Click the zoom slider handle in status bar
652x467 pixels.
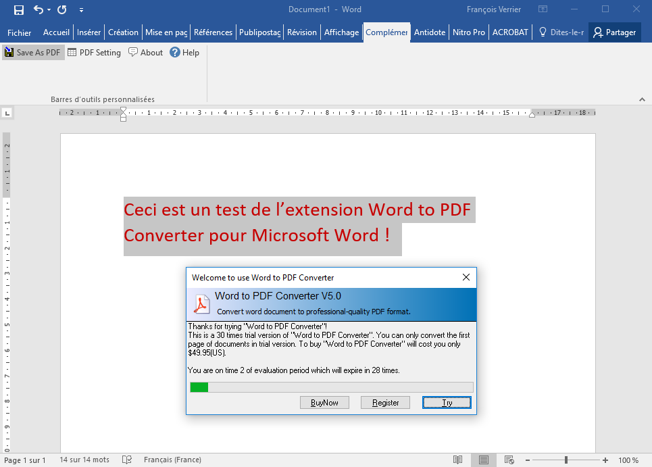(x=566, y=460)
